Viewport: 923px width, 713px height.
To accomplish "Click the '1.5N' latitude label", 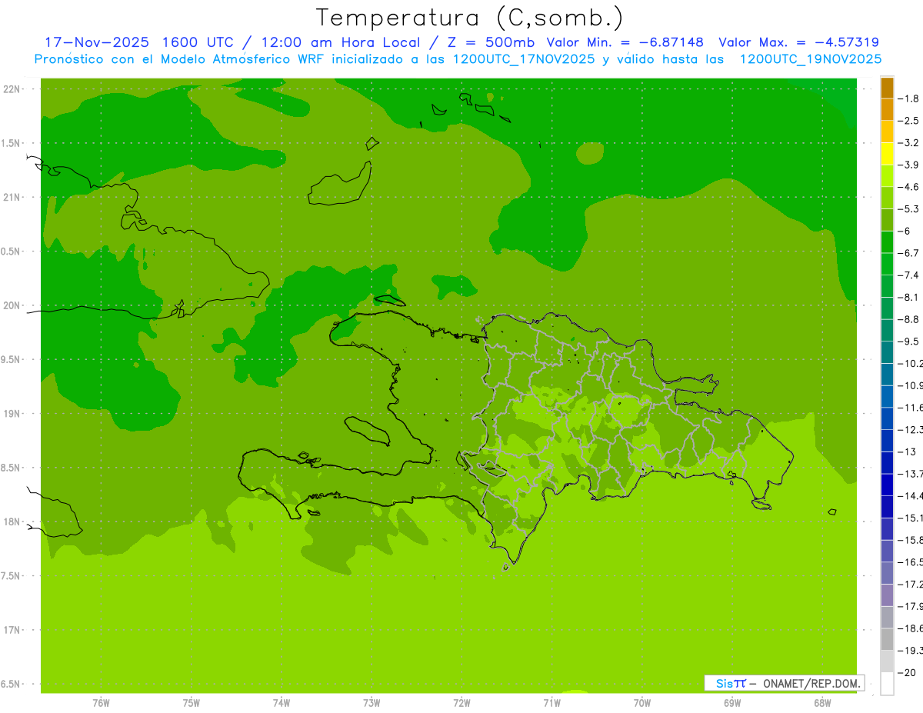I will point(12,144).
